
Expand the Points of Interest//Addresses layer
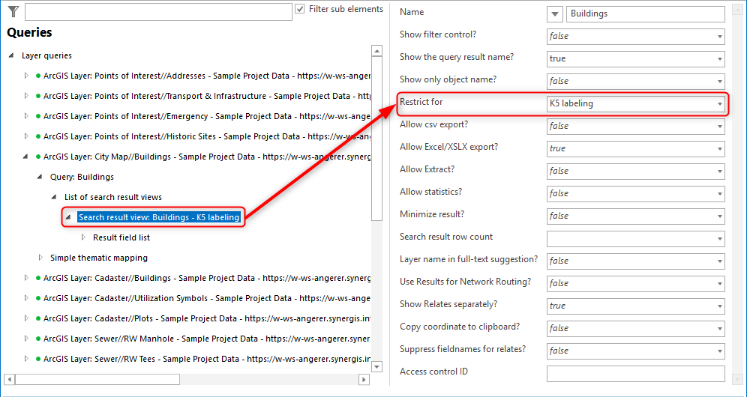click(x=26, y=75)
